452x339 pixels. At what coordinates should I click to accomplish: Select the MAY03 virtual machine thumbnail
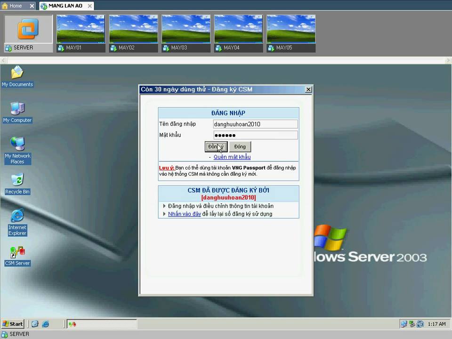point(186,34)
